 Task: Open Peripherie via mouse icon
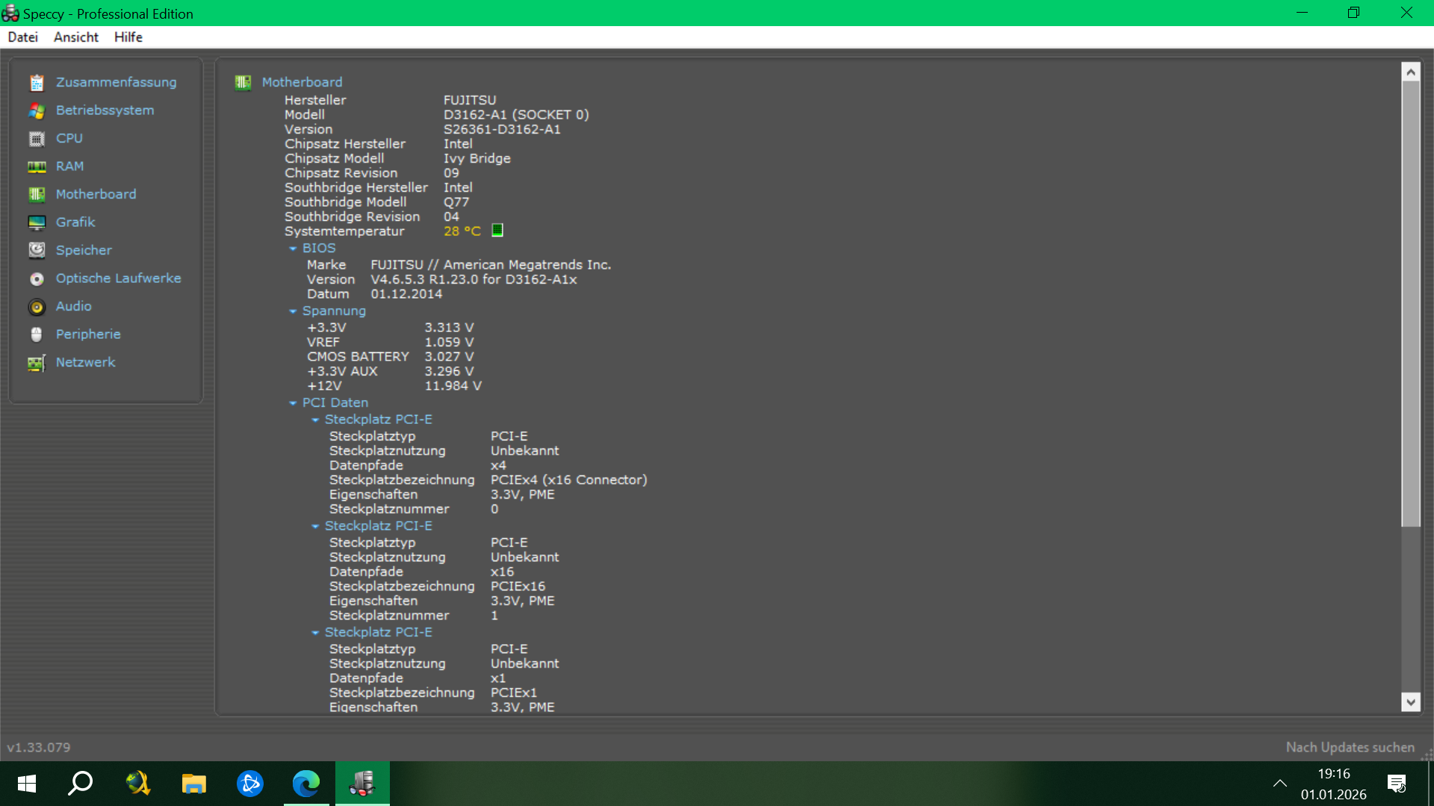coord(37,334)
